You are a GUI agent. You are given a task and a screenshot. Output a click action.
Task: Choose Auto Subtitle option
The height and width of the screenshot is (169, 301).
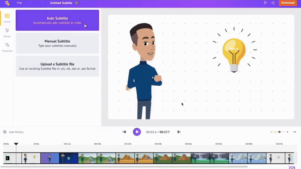[x=57, y=20]
